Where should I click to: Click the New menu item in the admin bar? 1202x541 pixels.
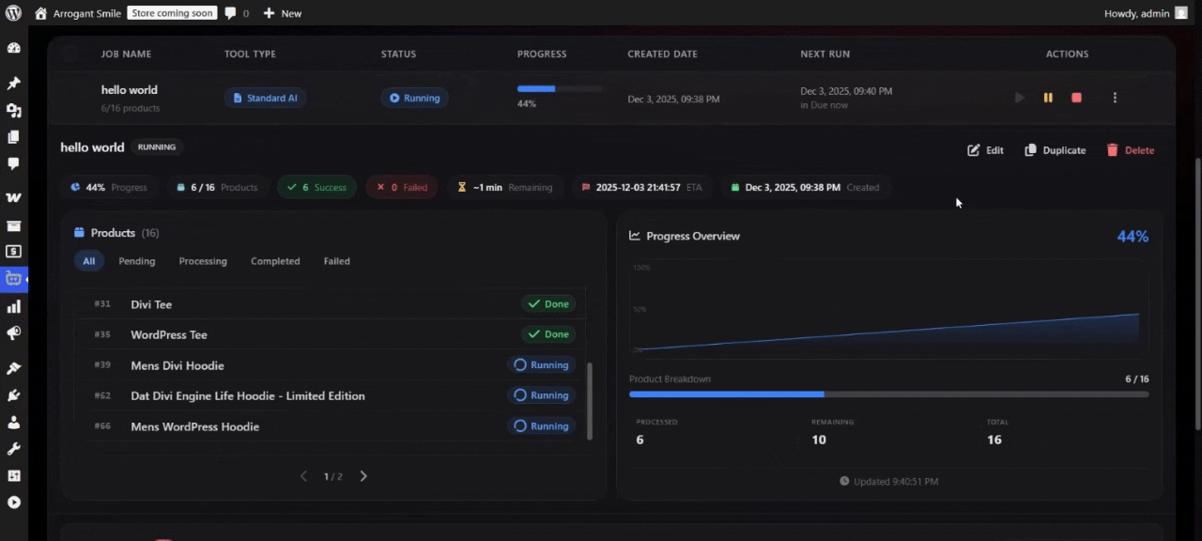284,12
